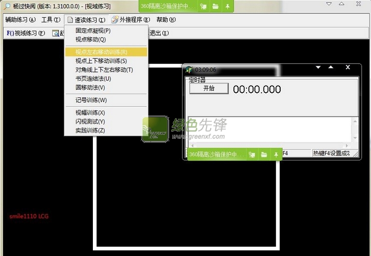
Task: Click the top sandbox bar copy icon
Action: click(203, 6)
